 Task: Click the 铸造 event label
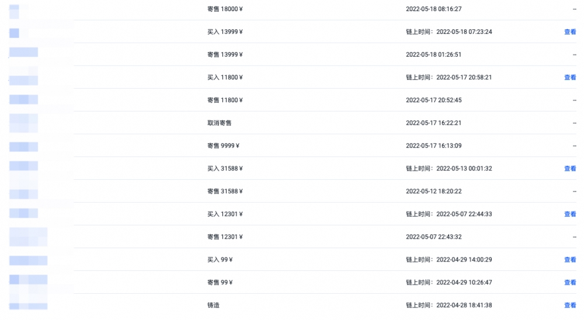coord(213,305)
